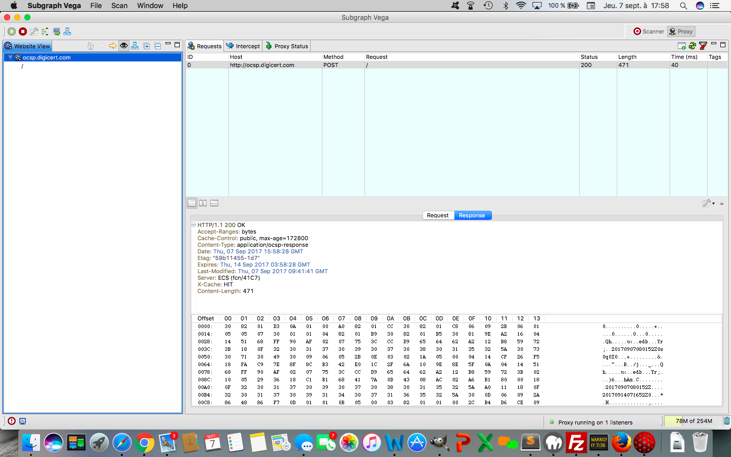Image resolution: width=731 pixels, height=457 pixels.
Task: Click the forward yellow arrow in Website View
Action: pyautogui.click(x=112, y=45)
